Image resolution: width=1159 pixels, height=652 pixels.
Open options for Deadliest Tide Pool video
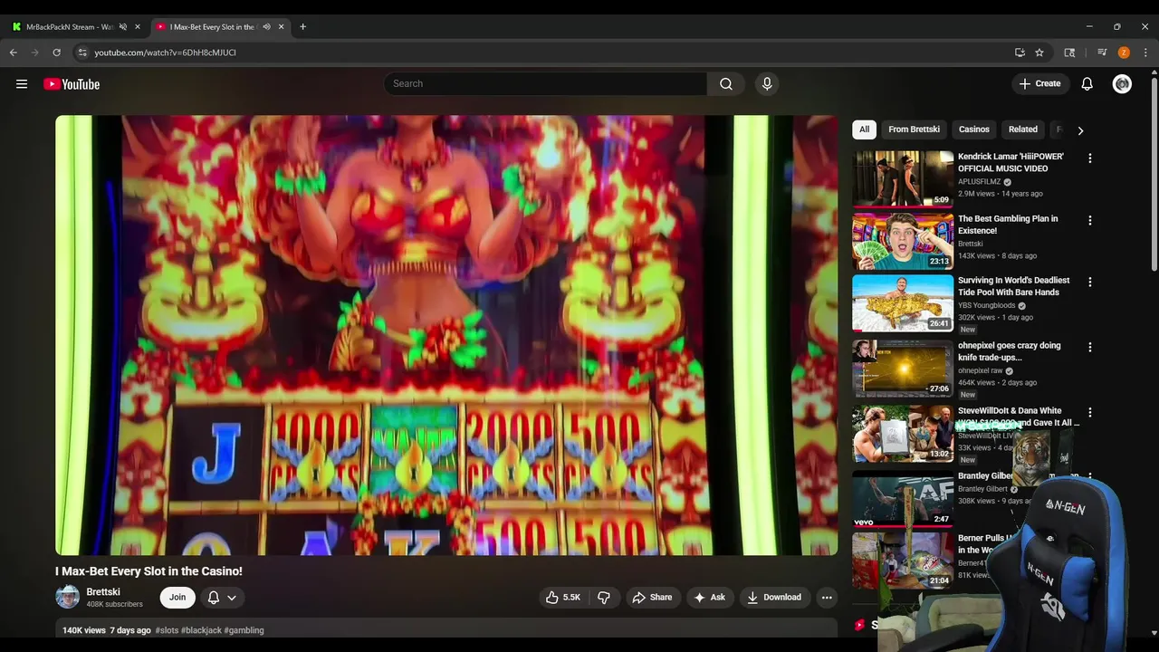(x=1090, y=283)
